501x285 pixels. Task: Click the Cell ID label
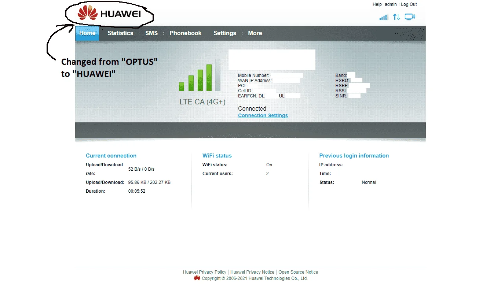pos(245,91)
